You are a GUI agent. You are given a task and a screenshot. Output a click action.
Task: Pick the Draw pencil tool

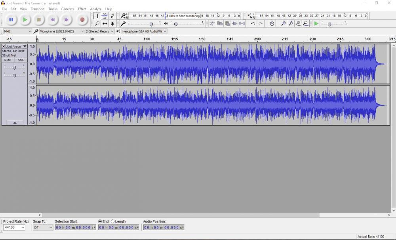click(x=112, y=16)
